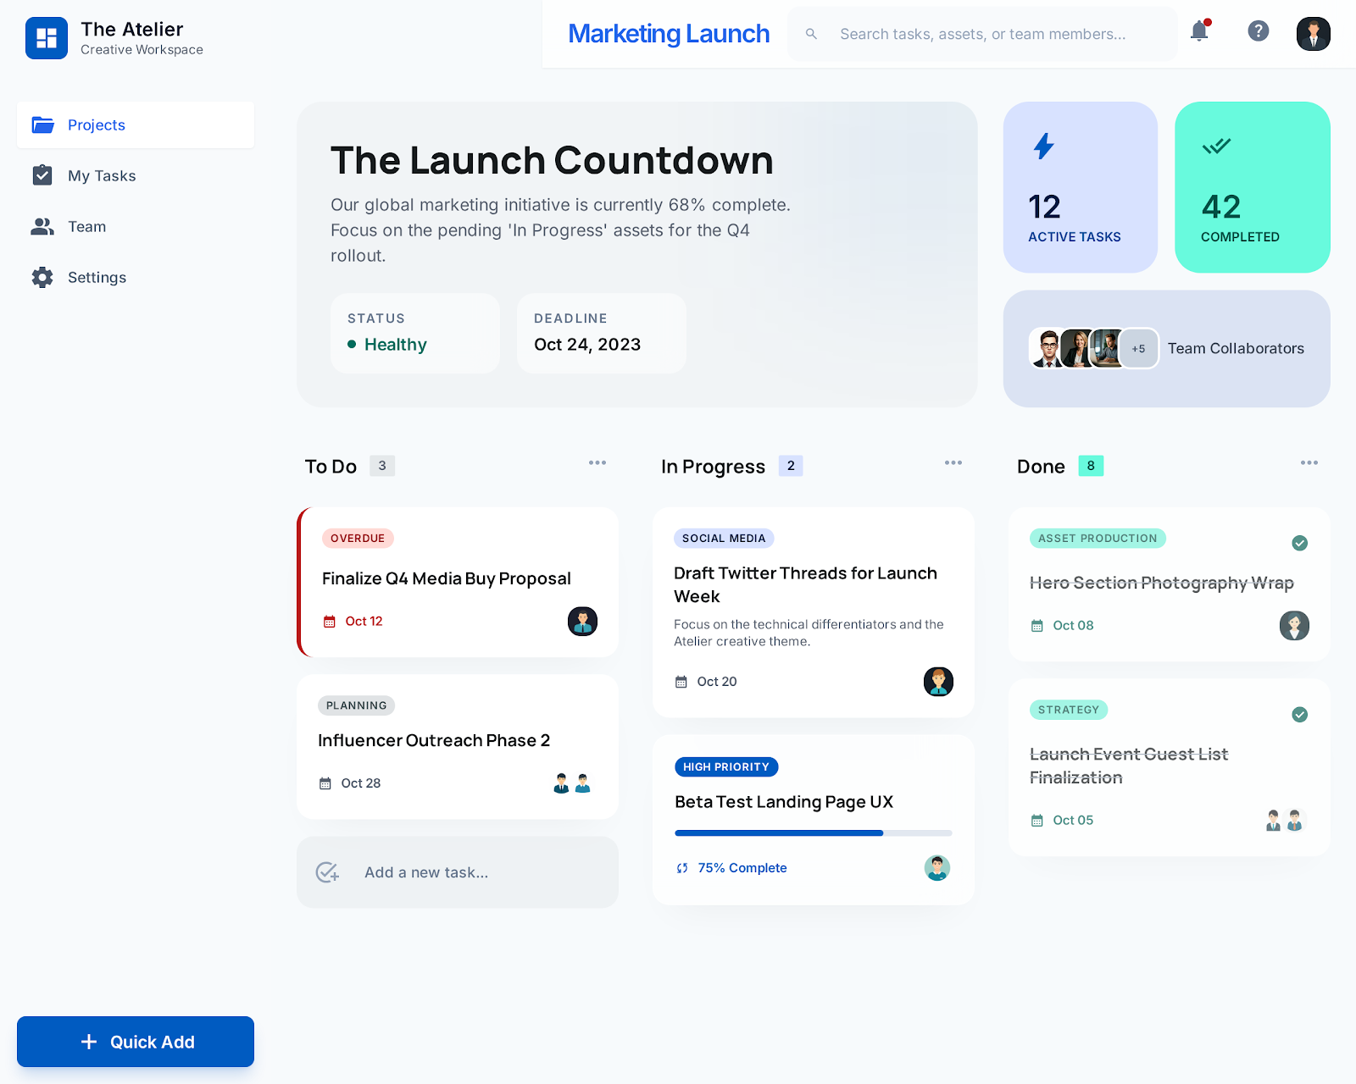Open the In Progress column options menu

(x=953, y=462)
